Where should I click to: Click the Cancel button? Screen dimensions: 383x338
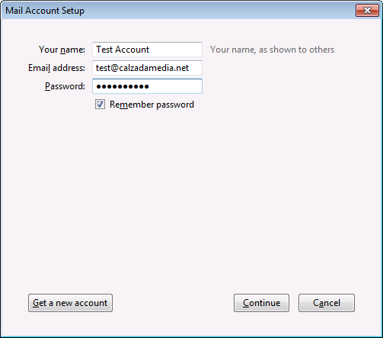(327, 303)
